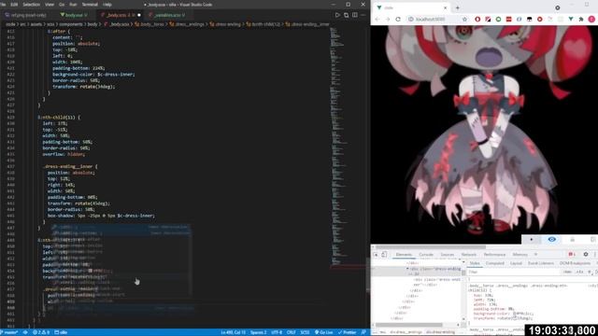Click the sync changes status bar icon
The image size is (598, 336).
pyautogui.click(x=25, y=332)
